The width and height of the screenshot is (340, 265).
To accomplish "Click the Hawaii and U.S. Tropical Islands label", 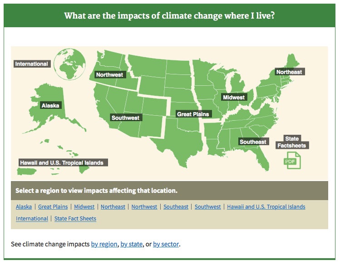I will [x=62, y=163].
